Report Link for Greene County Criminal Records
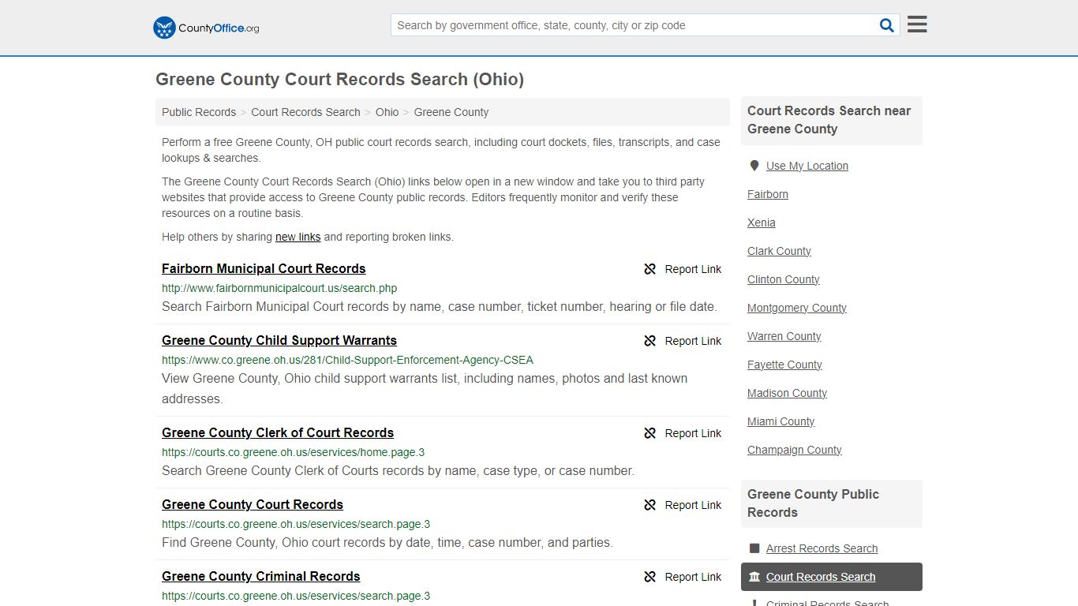Viewport: 1078px width, 606px height. 693,577
